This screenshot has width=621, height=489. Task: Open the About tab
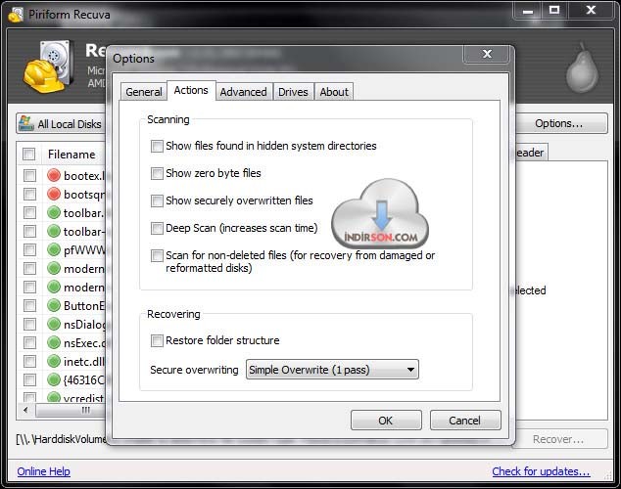(334, 92)
